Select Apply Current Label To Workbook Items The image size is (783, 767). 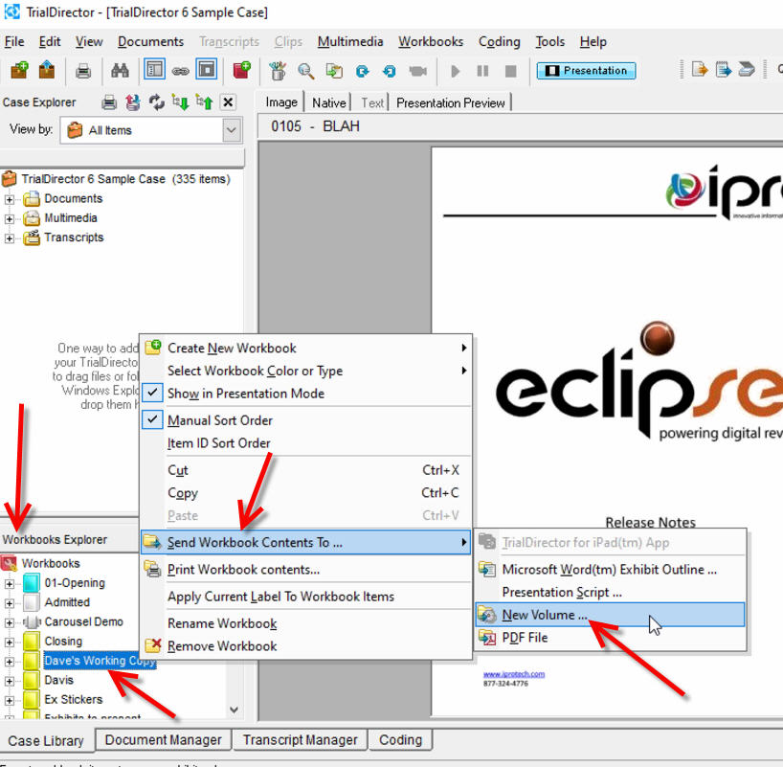(305, 597)
